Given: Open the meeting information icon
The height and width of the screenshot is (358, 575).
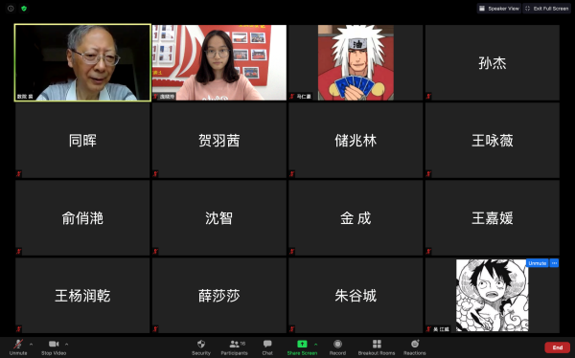Looking at the screenshot, I should 11,8.
